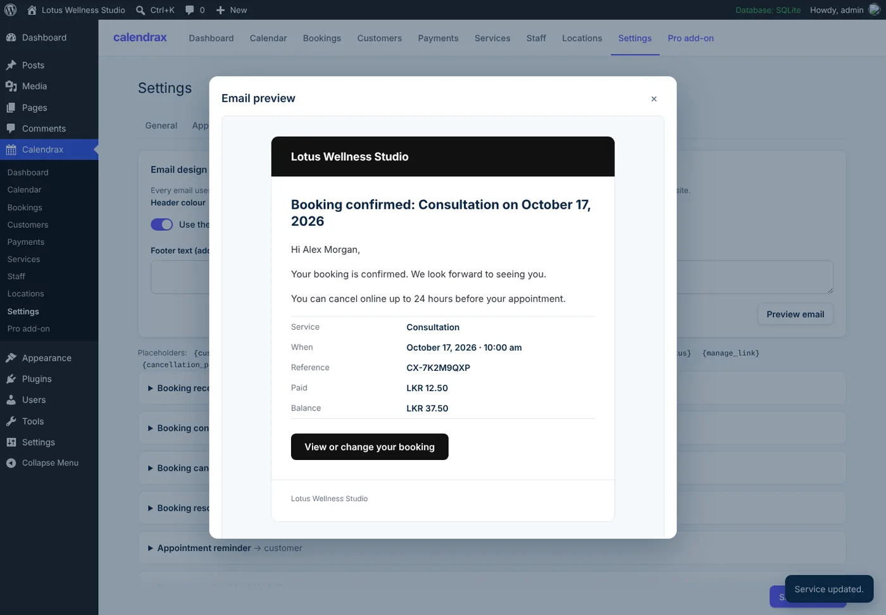Click the Collapse Menu sidebar control
This screenshot has width=886, height=615.
click(49, 463)
